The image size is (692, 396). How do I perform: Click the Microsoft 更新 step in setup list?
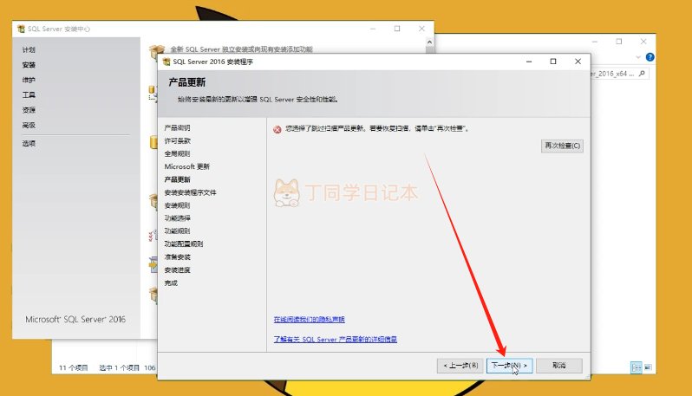(x=186, y=166)
